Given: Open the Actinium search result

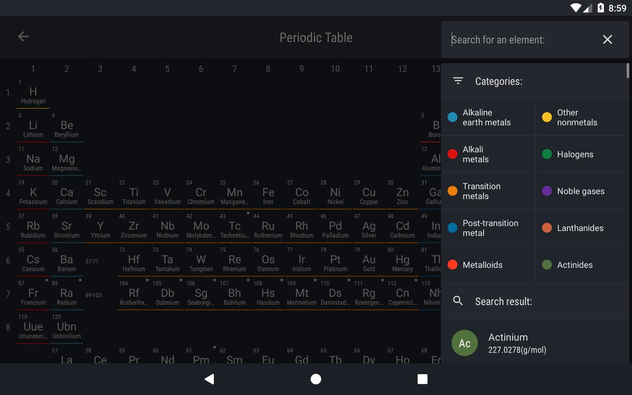Looking at the screenshot, I should pos(535,343).
